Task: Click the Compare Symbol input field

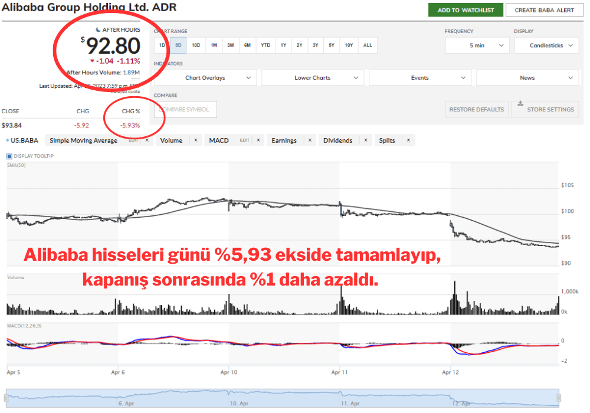Action: coord(185,110)
